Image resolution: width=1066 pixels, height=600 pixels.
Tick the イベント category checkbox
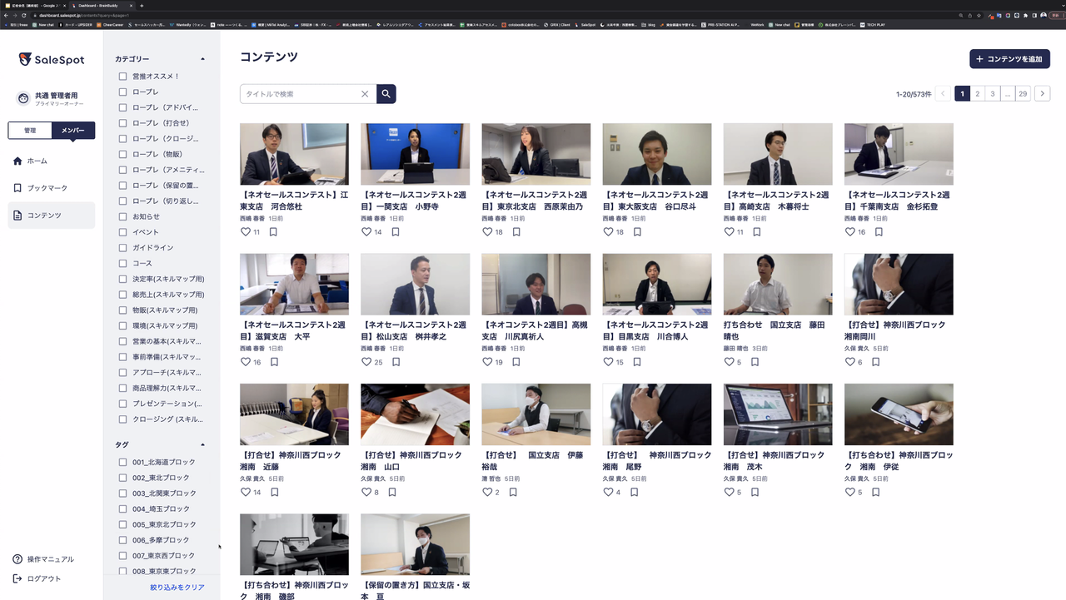pyautogui.click(x=122, y=232)
